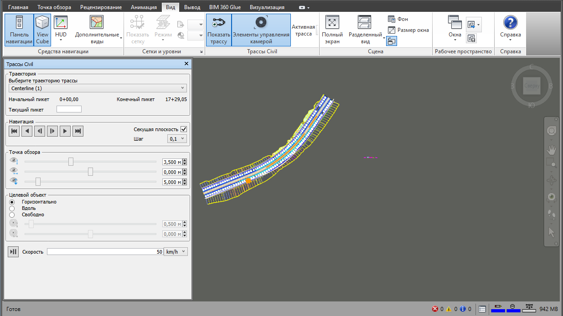This screenshot has width=563, height=316.
Task: Click the Сверху face of ViewCube
Action: 532,86
